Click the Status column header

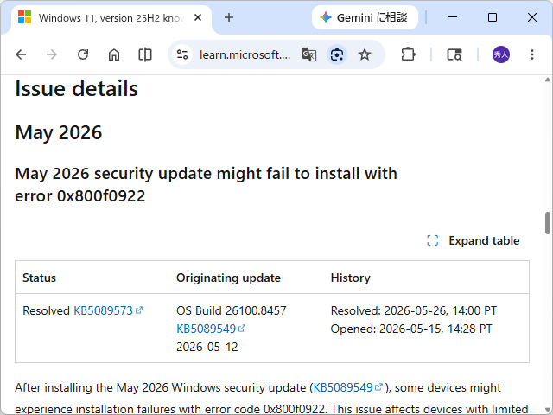click(x=39, y=278)
